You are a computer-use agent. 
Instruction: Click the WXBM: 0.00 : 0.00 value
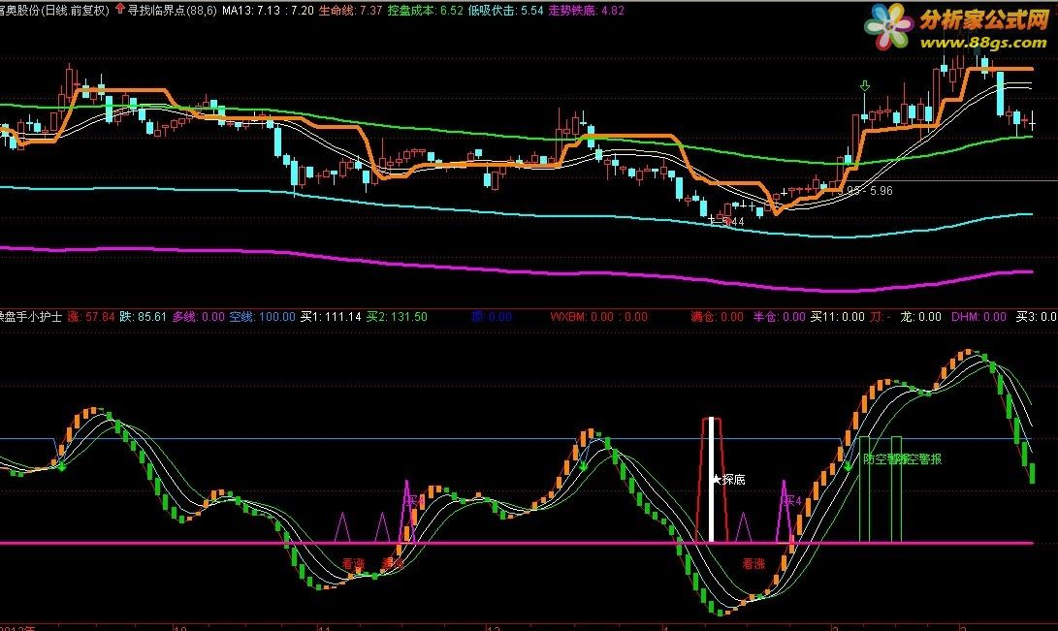[x=598, y=316]
